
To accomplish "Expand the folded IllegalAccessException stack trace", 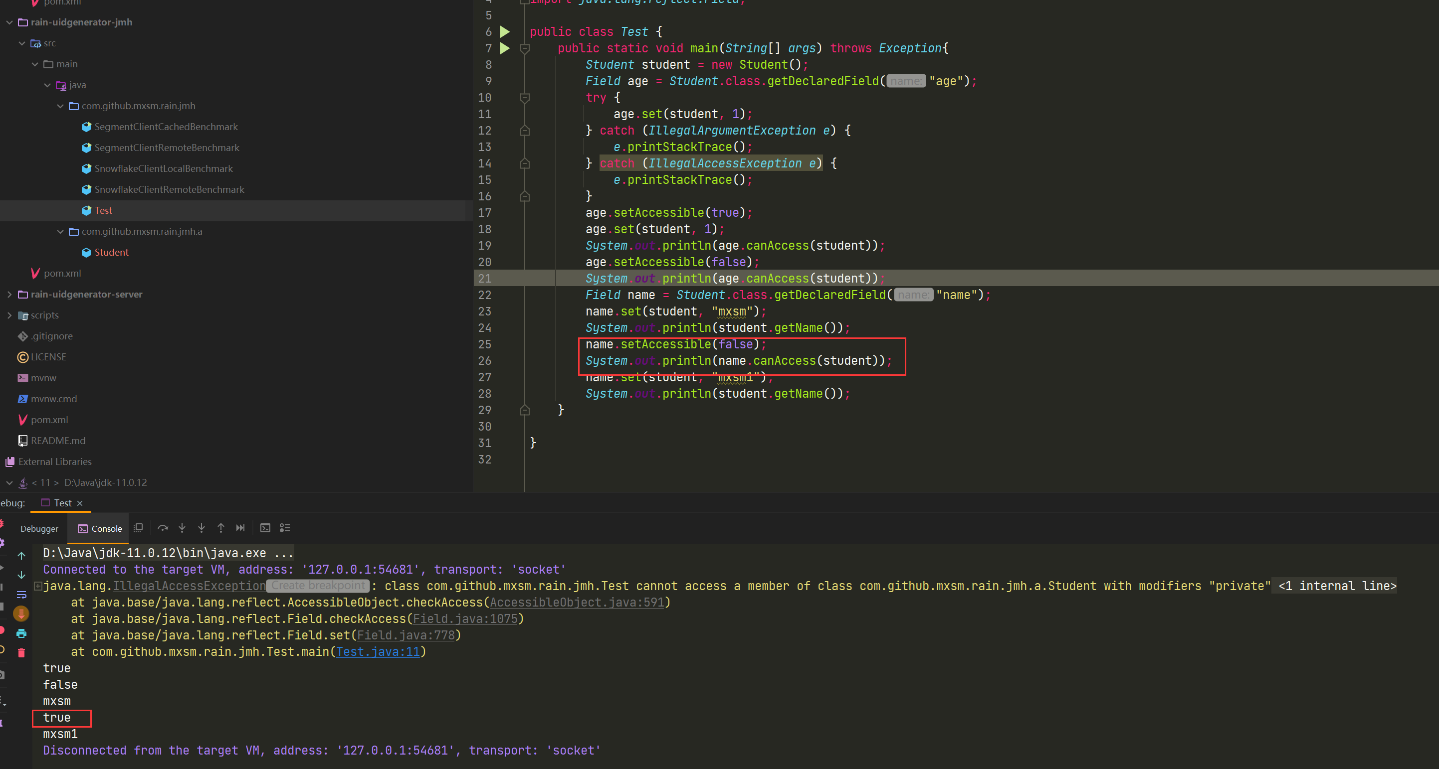I will click(37, 586).
